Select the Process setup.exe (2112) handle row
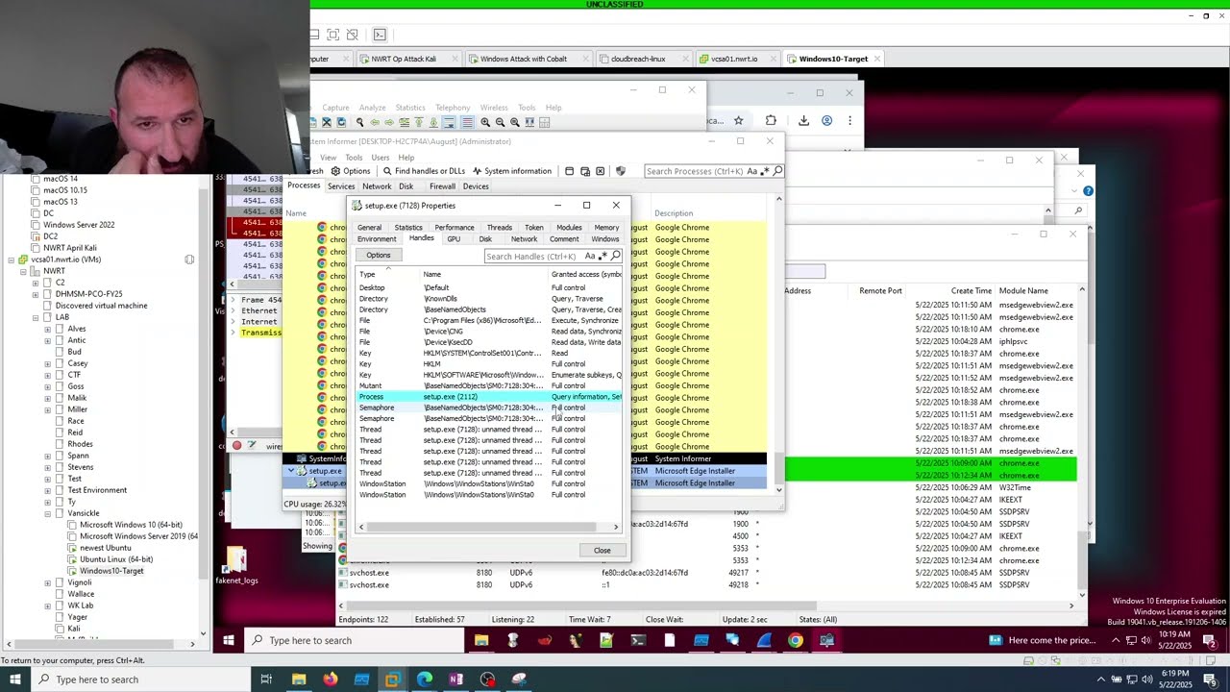This screenshot has width=1230, height=692. (490, 397)
